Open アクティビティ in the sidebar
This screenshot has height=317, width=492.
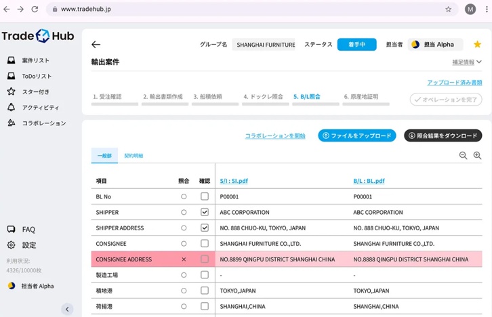pos(33,107)
